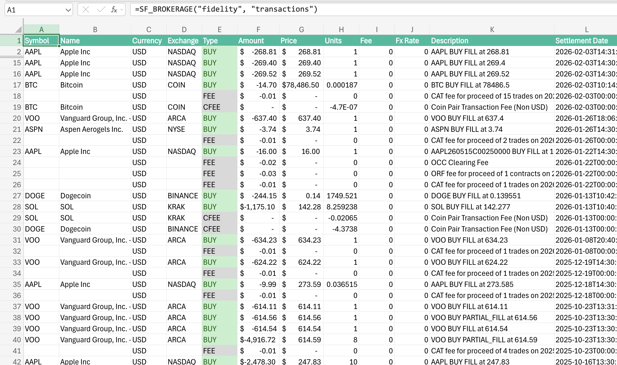Select row 17 header
This screenshot has width=617, height=365.
(12, 85)
